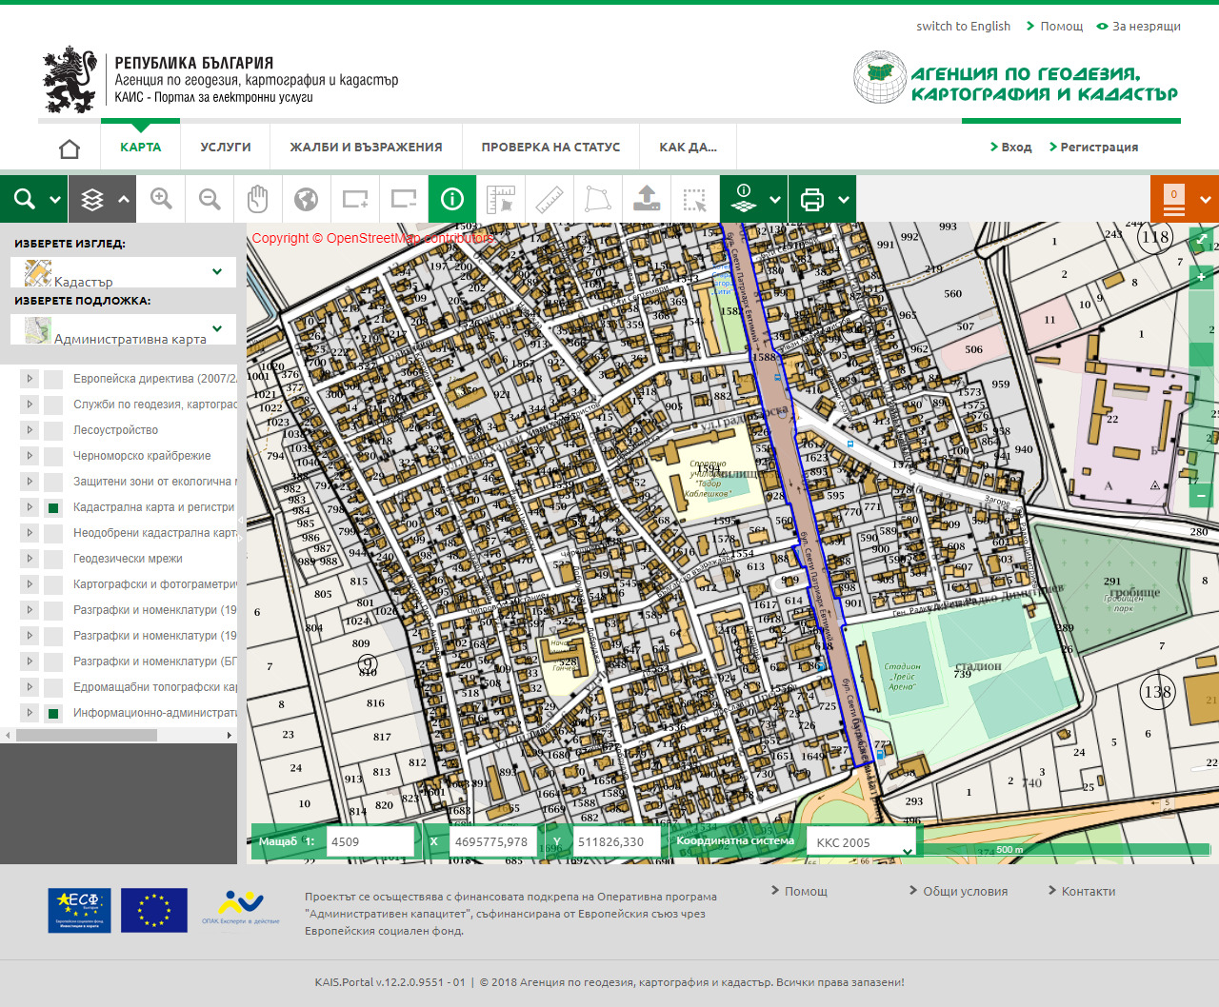The height and width of the screenshot is (1007, 1219).
Task: Click the globe full extent icon
Action: [x=306, y=199]
